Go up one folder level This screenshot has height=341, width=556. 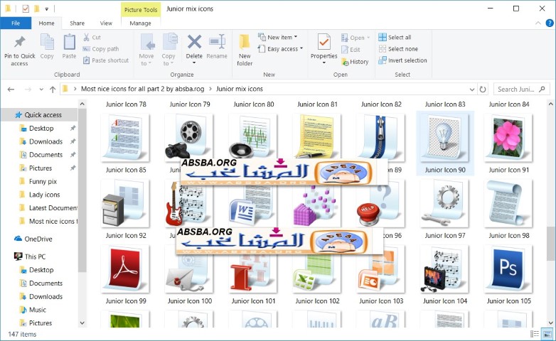tap(53, 90)
